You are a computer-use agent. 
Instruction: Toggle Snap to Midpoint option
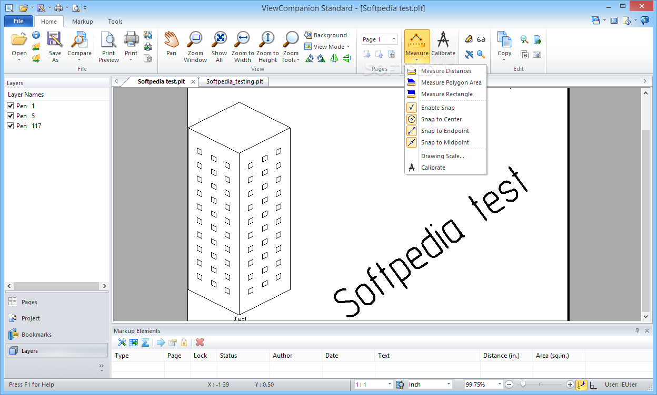click(x=445, y=142)
